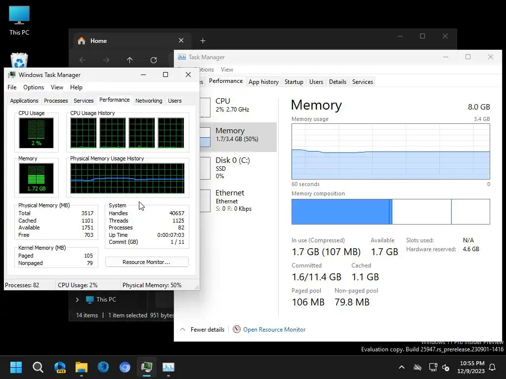Image resolution: width=506 pixels, height=379 pixels.
Task: Switch to Services tab in classic Task Manager
Action: 84,101
